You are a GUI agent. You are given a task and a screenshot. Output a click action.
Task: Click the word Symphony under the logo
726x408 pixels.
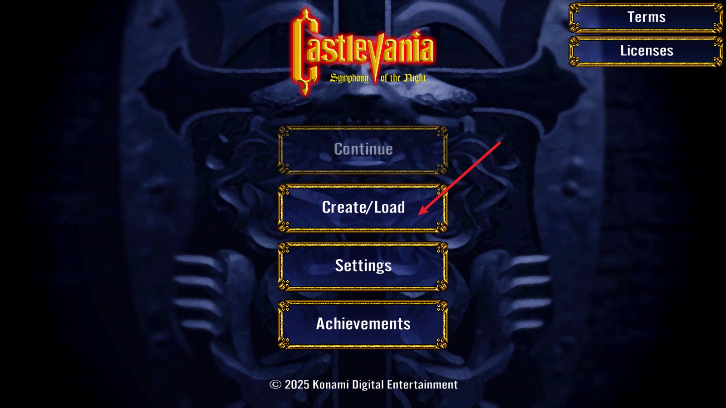click(349, 78)
